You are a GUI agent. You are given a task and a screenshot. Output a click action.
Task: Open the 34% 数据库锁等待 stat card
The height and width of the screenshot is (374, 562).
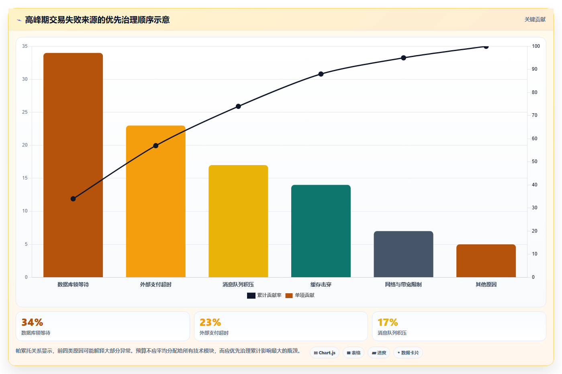pyautogui.click(x=103, y=326)
